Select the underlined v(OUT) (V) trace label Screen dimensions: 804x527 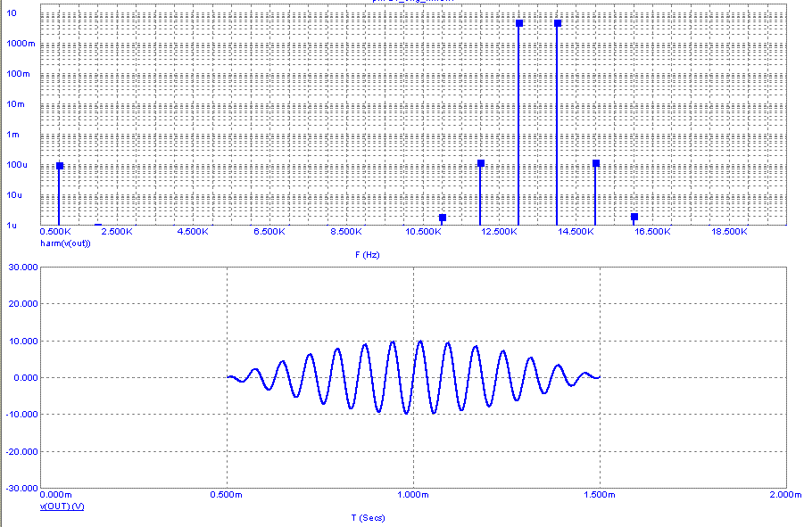(62, 506)
